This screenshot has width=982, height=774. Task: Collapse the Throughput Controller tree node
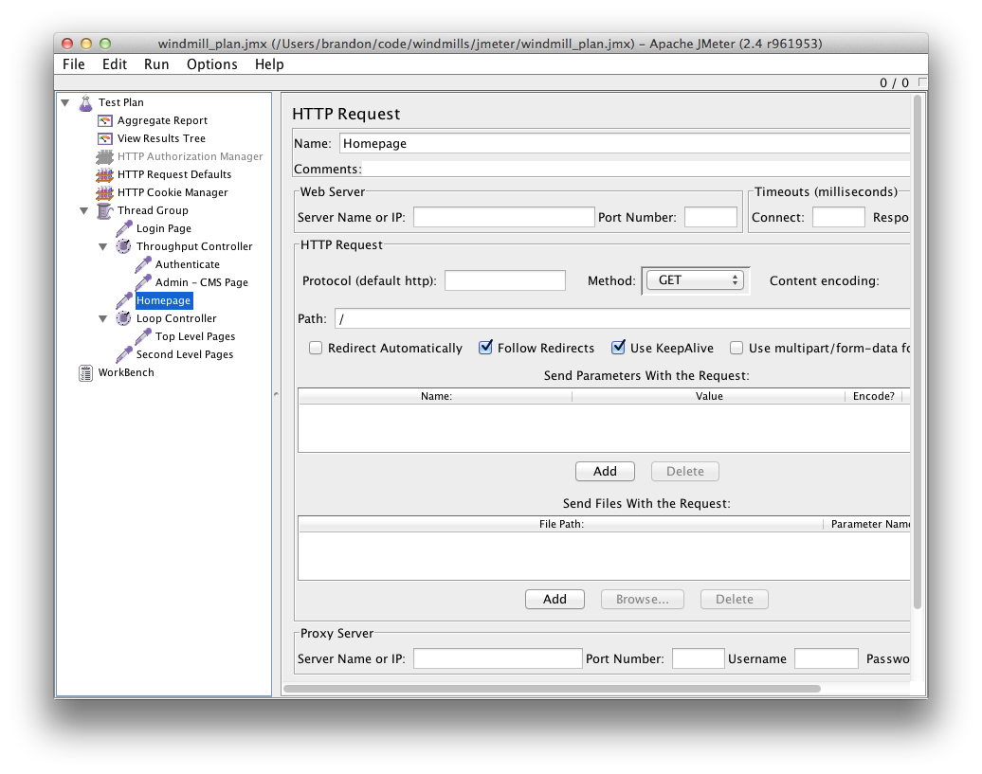[103, 246]
